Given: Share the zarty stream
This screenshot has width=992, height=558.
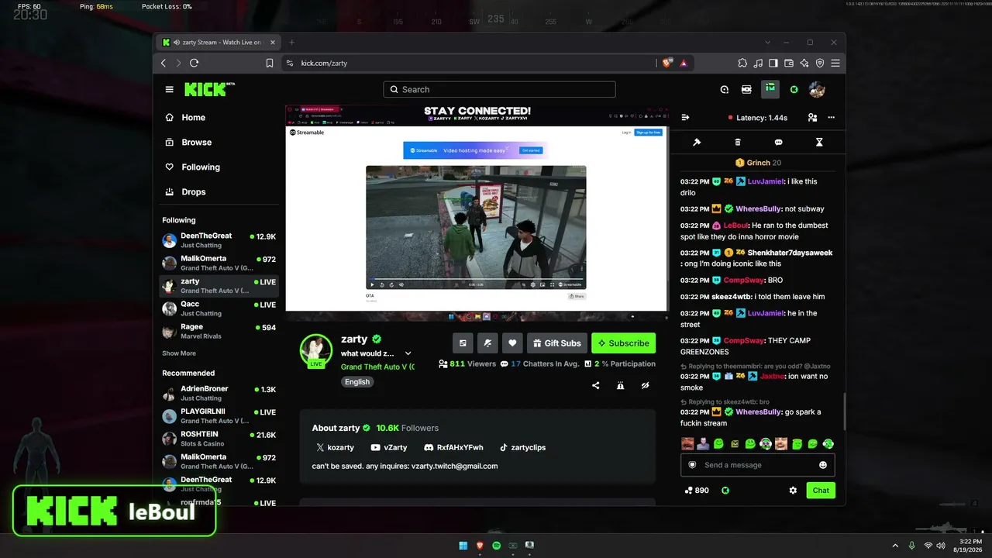Looking at the screenshot, I should tap(596, 385).
